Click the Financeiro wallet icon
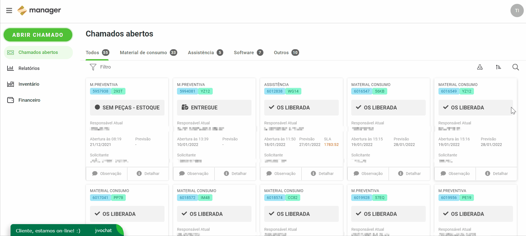 [x=11, y=100]
